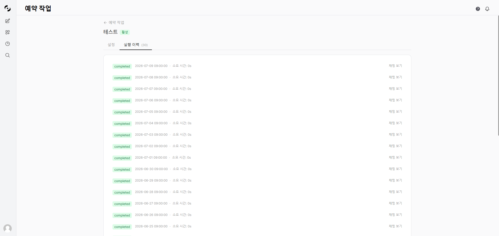
Task: Open 채팅 보기 for the 2026-07-04 run
Action: [395, 123]
